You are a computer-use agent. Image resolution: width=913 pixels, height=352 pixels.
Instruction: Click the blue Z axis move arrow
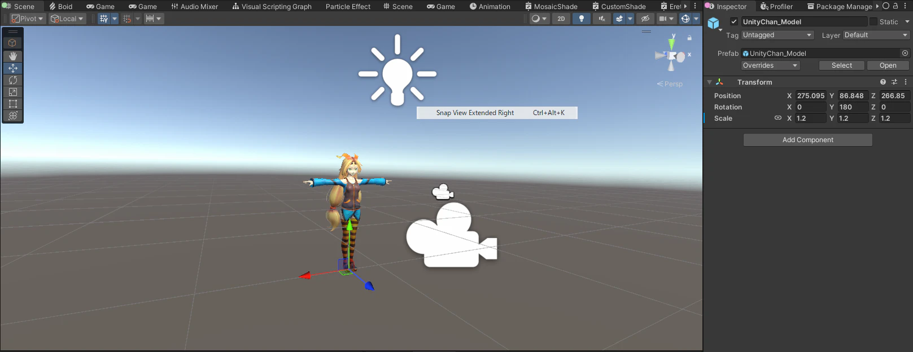pyautogui.click(x=369, y=286)
